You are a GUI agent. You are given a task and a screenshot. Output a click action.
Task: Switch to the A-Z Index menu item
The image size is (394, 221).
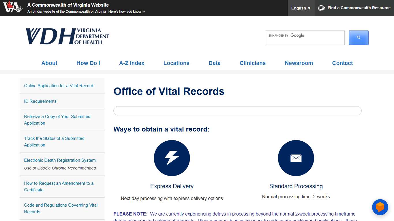pos(132,63)
